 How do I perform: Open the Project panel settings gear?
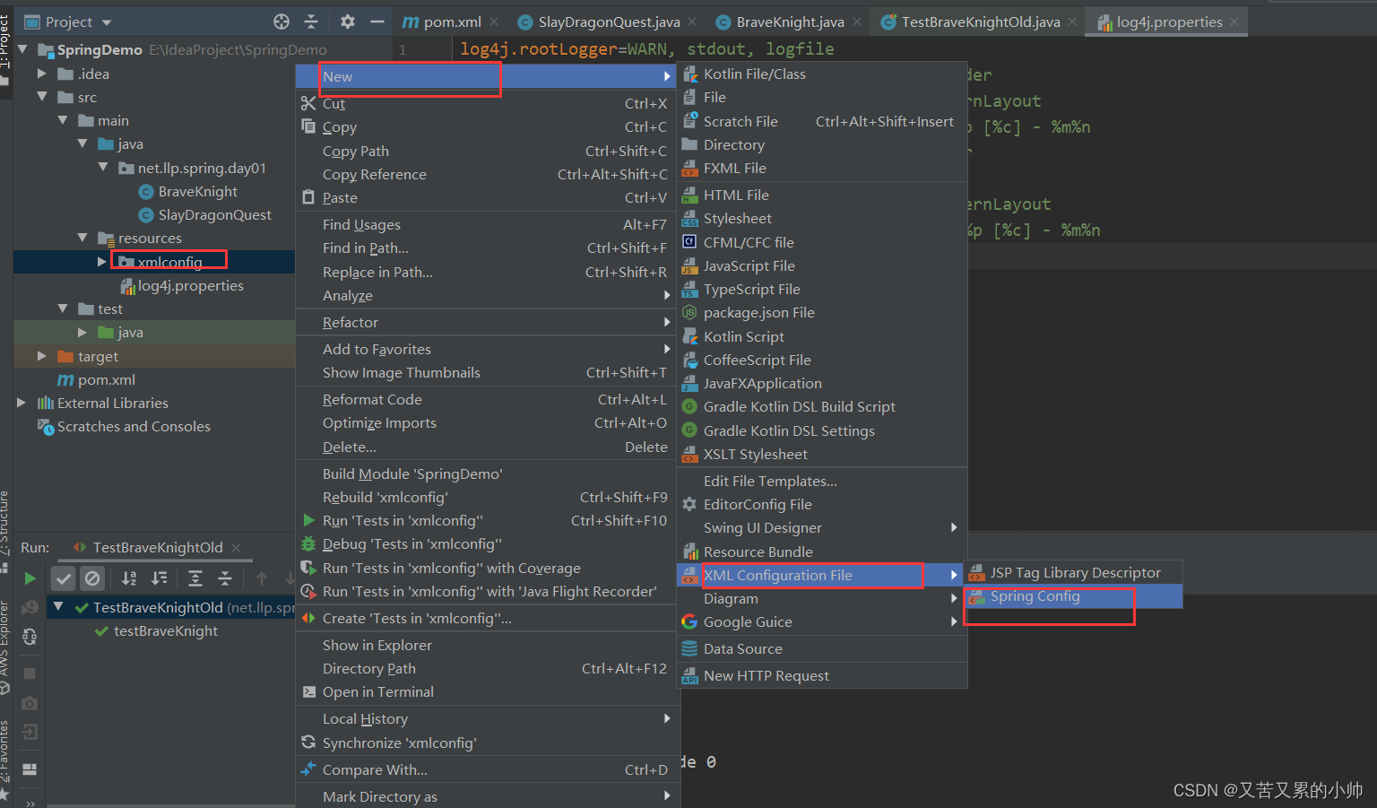(348, 22)
